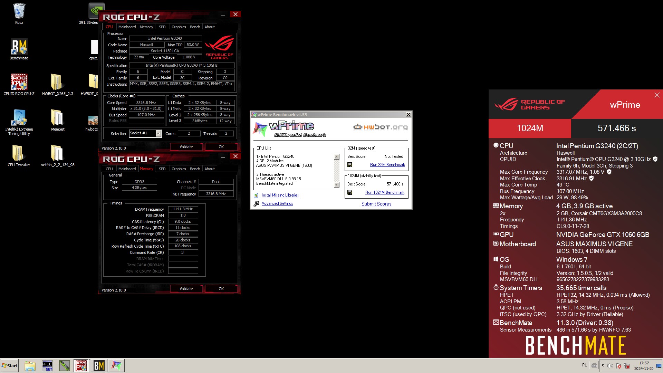Image resolution: width=663 pixels, height=373 pixels.
Task: Click the network status tray icon
Action: tap(627, 365)
